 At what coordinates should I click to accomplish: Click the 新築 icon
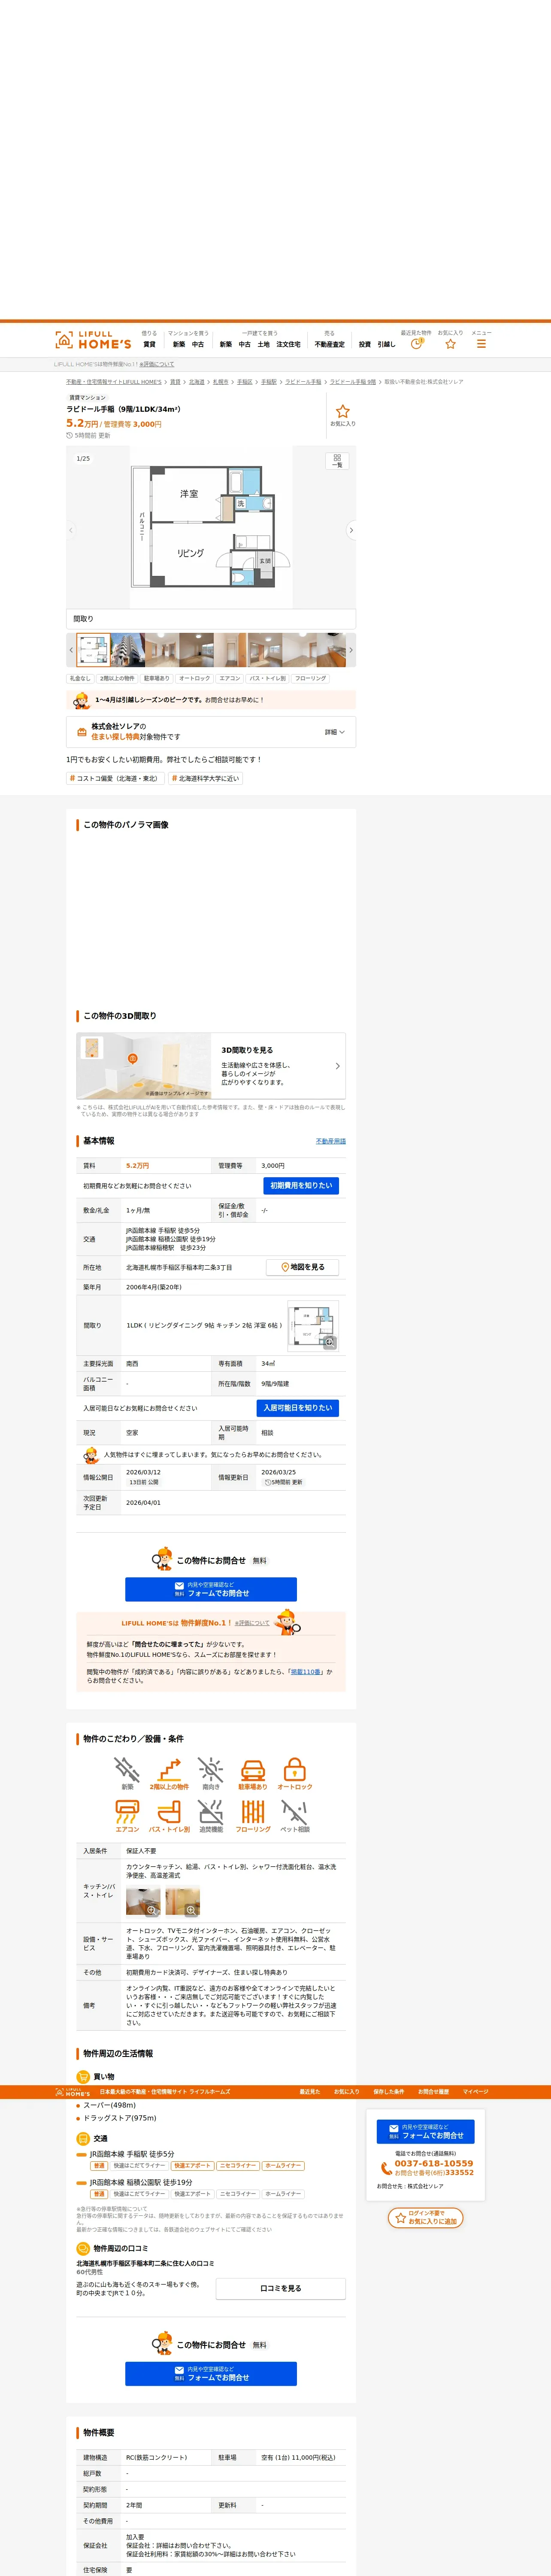127,1770
